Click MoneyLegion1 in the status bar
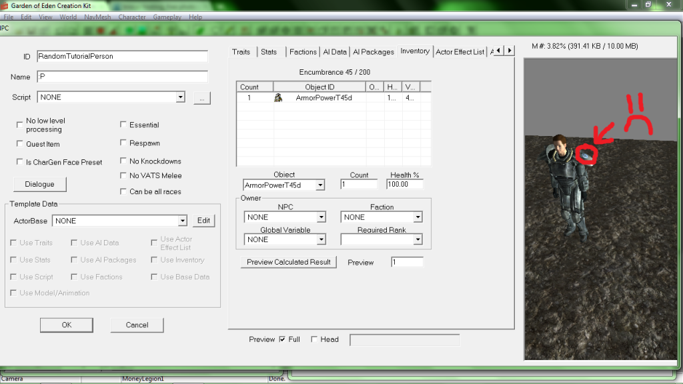The height and width of the screenshot is (384, 683). tap(143, 379)
